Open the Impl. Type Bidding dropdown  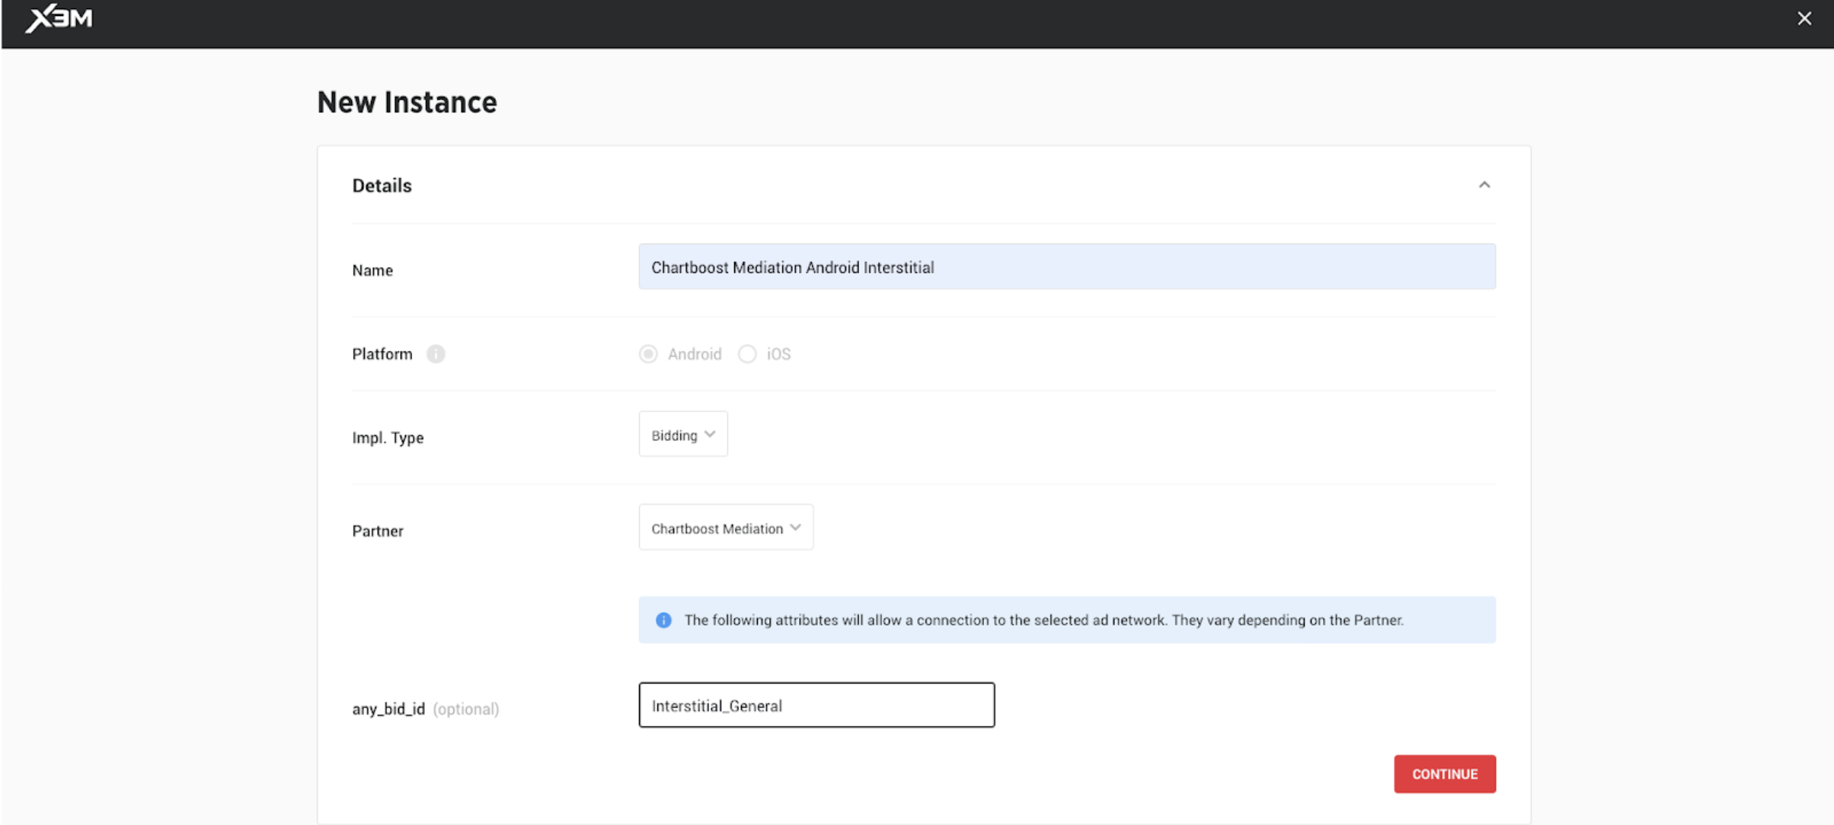[x=683, y=435]
